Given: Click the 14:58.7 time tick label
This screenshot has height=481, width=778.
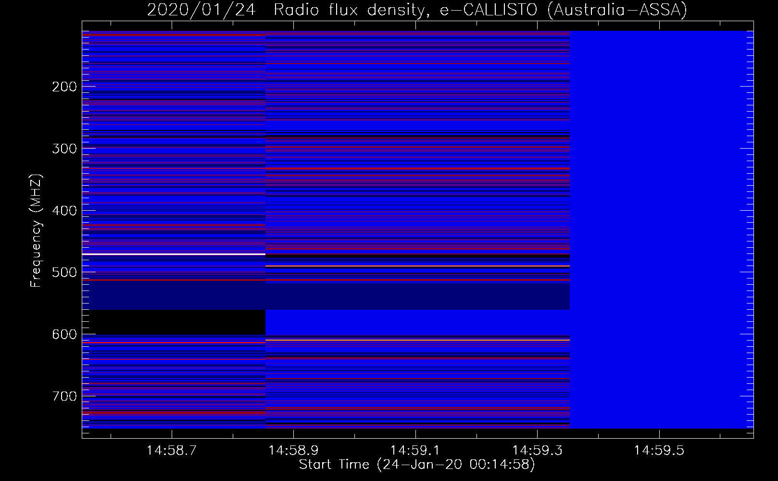Looking at the screenshot, I should coord(172,451).
